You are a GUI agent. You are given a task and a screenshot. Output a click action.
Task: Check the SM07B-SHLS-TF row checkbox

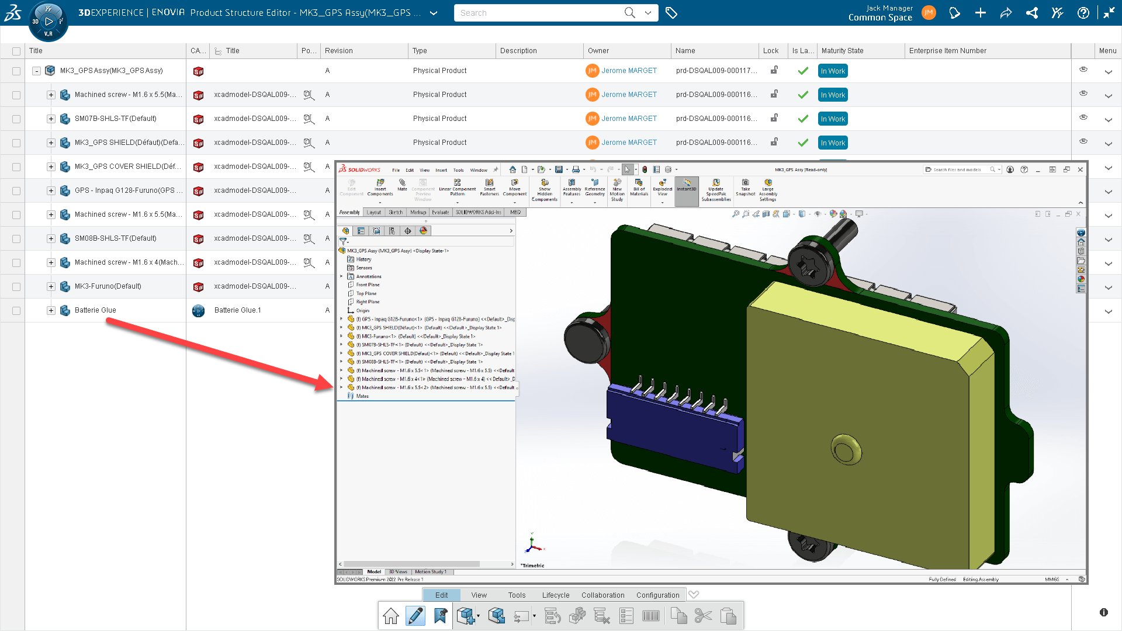pyautogui.click(x=16, y=119)
